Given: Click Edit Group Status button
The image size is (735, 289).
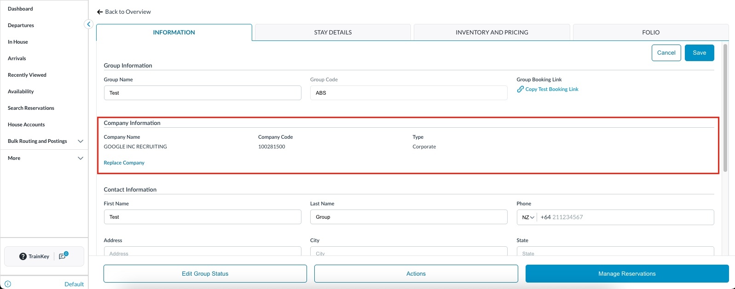Looking at the screenshot, I should point(205,274).
